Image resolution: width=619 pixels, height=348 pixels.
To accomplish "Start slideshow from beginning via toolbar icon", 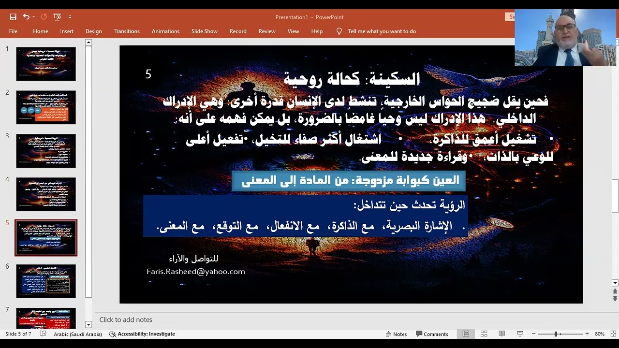I will (57, 17).
